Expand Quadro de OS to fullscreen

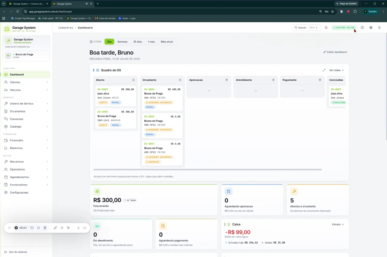(324, 70)
